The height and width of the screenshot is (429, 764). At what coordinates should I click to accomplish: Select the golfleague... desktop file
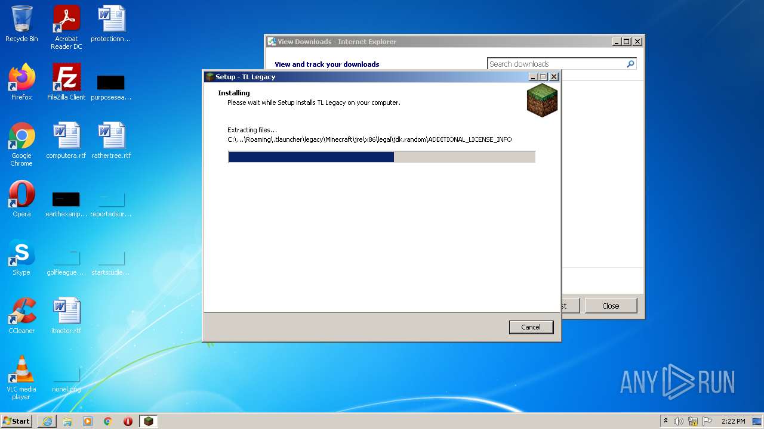click(66, 262)
